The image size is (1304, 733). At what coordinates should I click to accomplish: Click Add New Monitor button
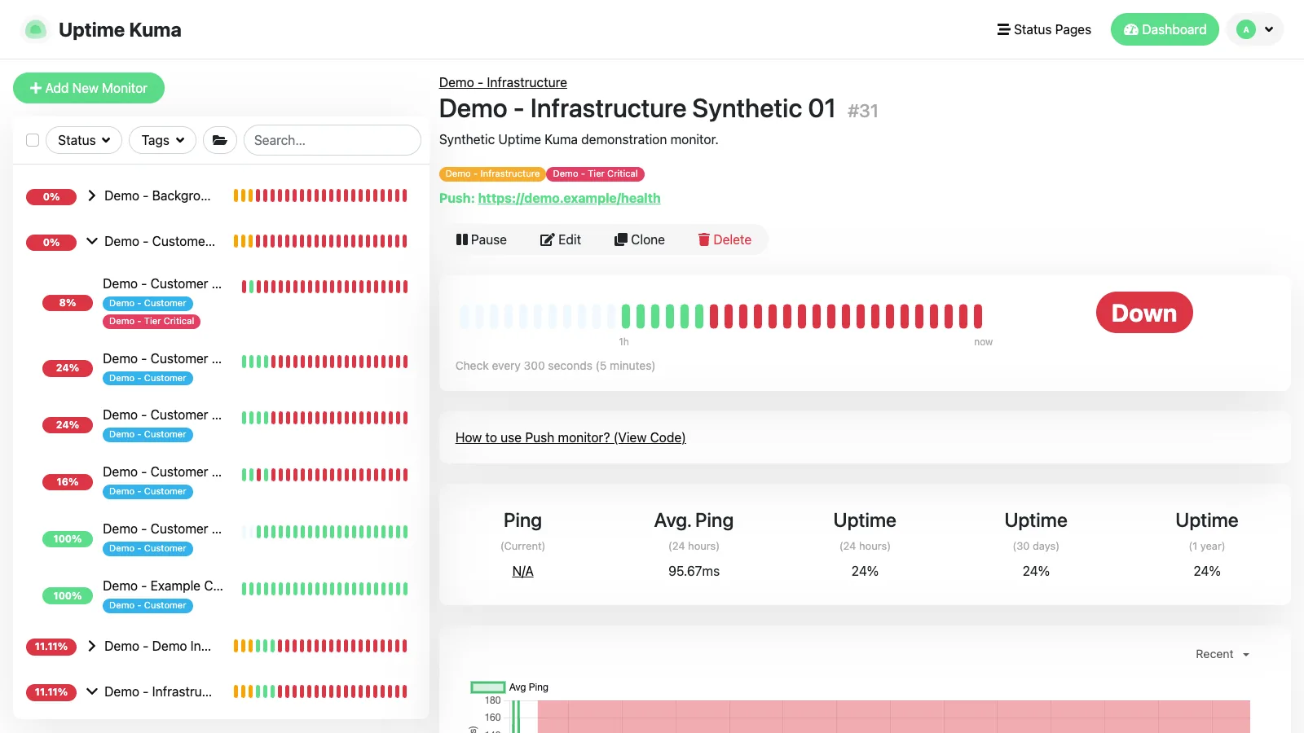tap(89, 88)
